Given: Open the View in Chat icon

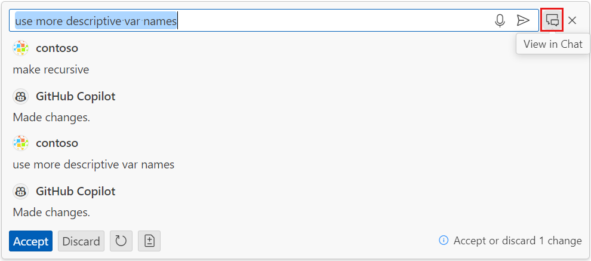Looking at the screenshot, I should pos(552,20).
